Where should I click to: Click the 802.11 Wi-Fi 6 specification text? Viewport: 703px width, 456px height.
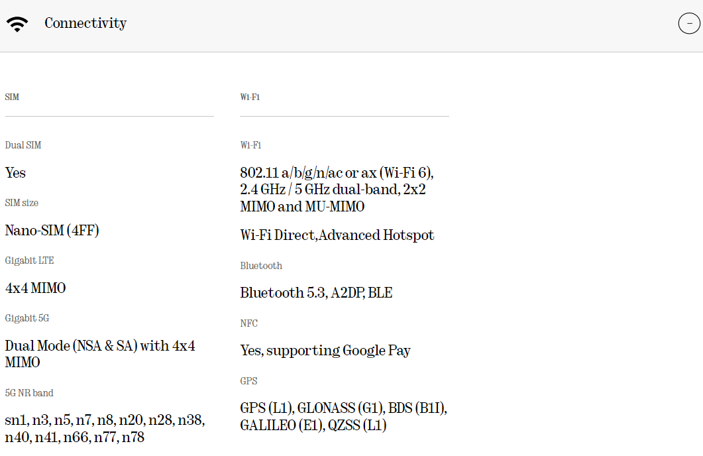(x=337, y=190)
